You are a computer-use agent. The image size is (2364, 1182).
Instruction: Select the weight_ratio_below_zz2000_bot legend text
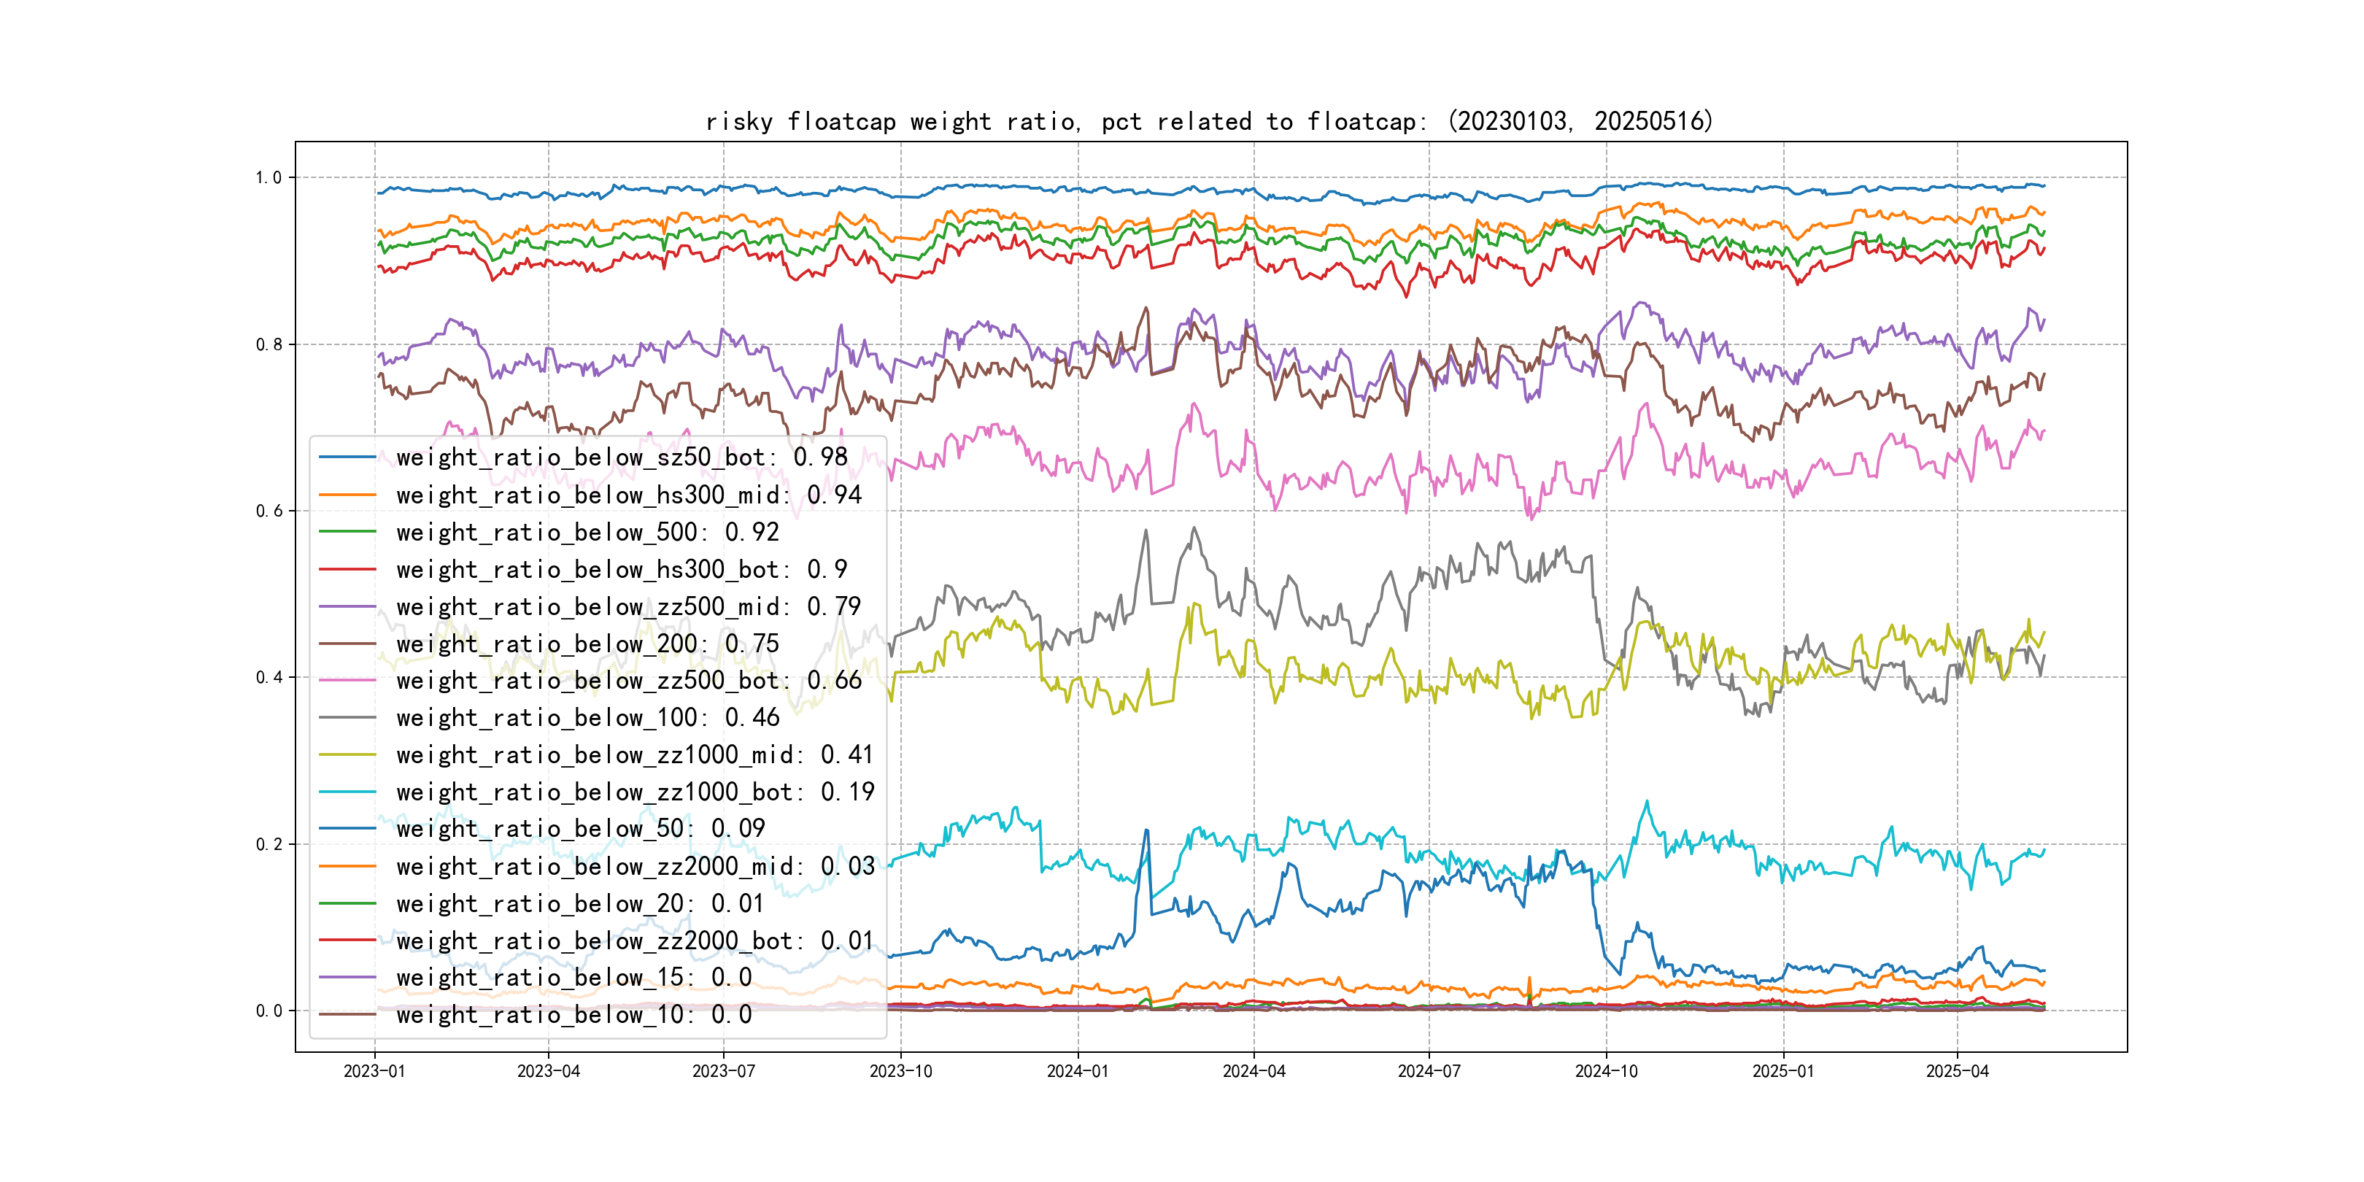point(635,940)
